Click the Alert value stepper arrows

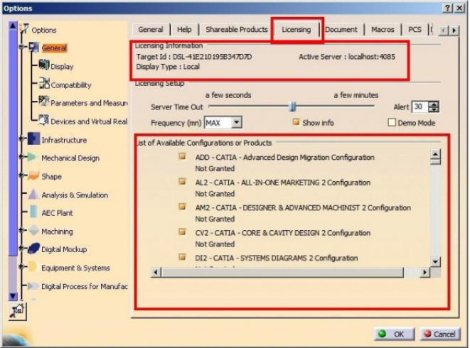(434, 107)
